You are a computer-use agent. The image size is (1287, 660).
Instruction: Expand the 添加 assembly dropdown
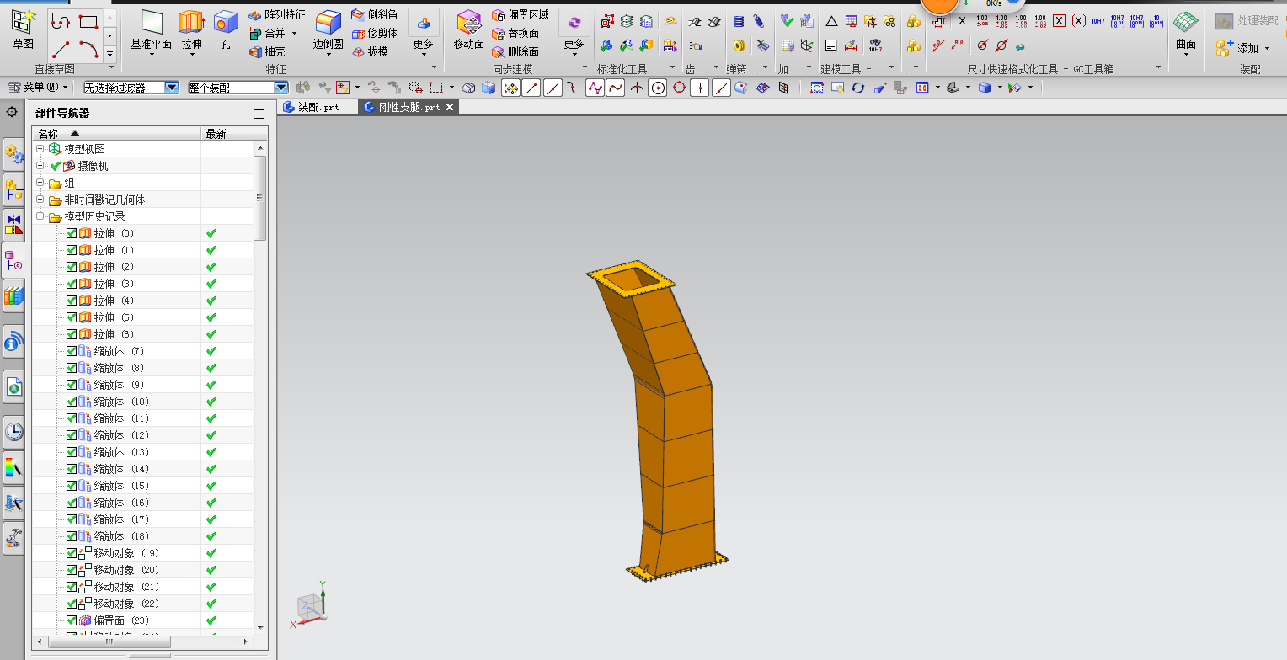point(1267,49)
